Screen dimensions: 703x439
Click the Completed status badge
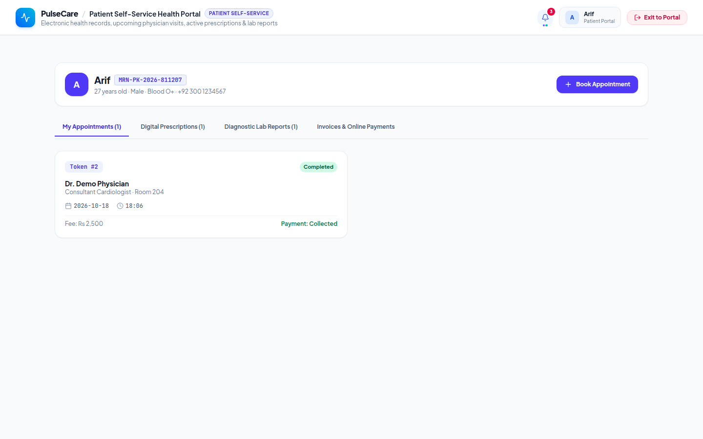318,167
